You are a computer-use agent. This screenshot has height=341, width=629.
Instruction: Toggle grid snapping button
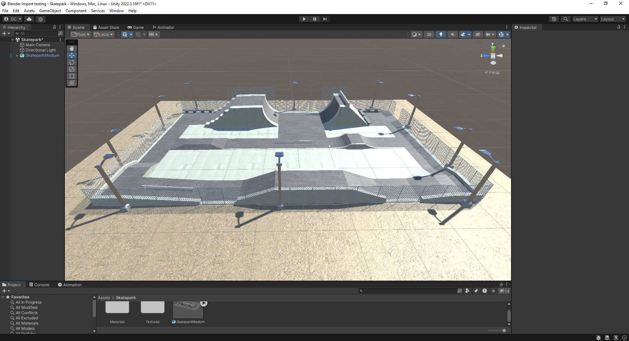pos(138,34)
